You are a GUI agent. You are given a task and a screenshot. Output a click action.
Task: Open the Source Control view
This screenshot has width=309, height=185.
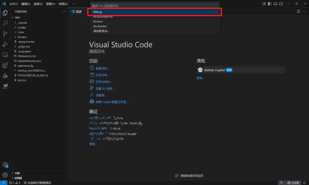click(x=5, y=34)
